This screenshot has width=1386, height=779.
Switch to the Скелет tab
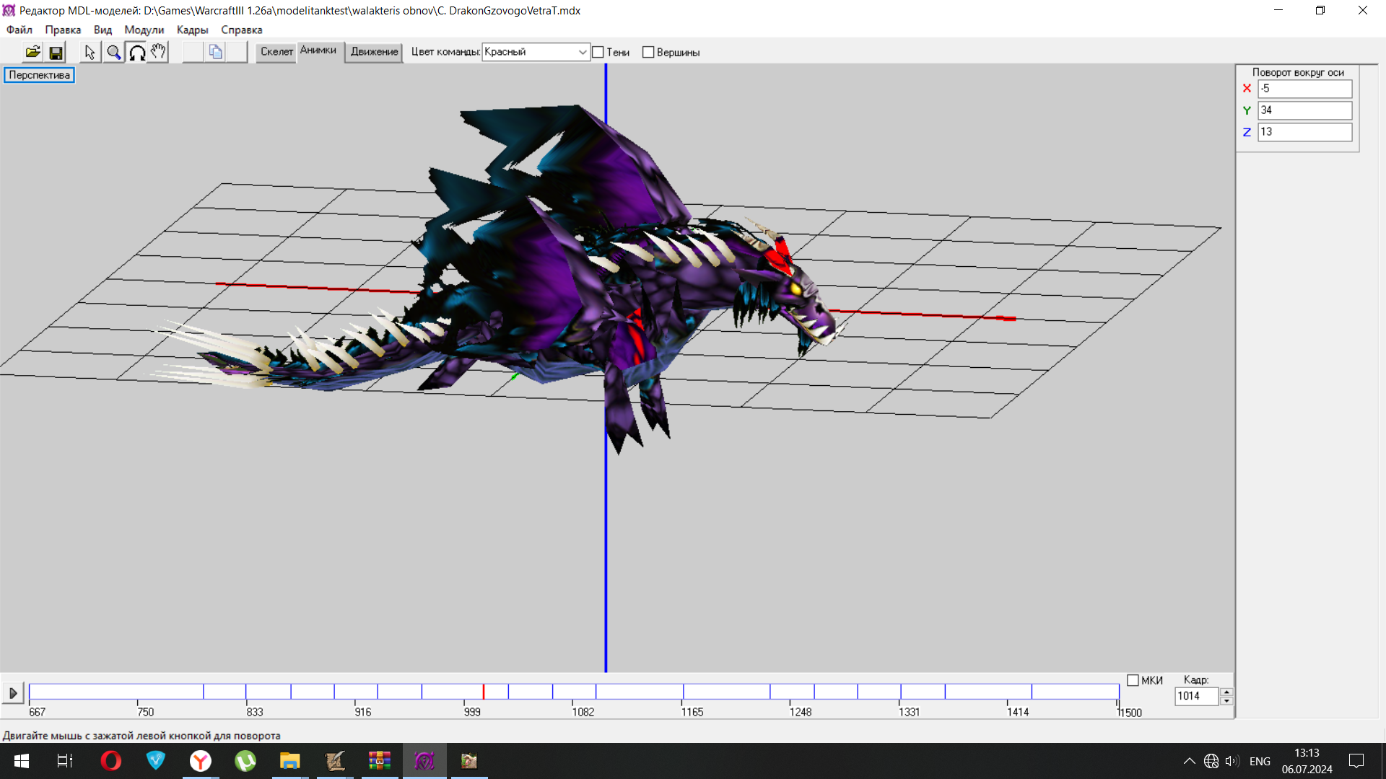click(276, 52)
